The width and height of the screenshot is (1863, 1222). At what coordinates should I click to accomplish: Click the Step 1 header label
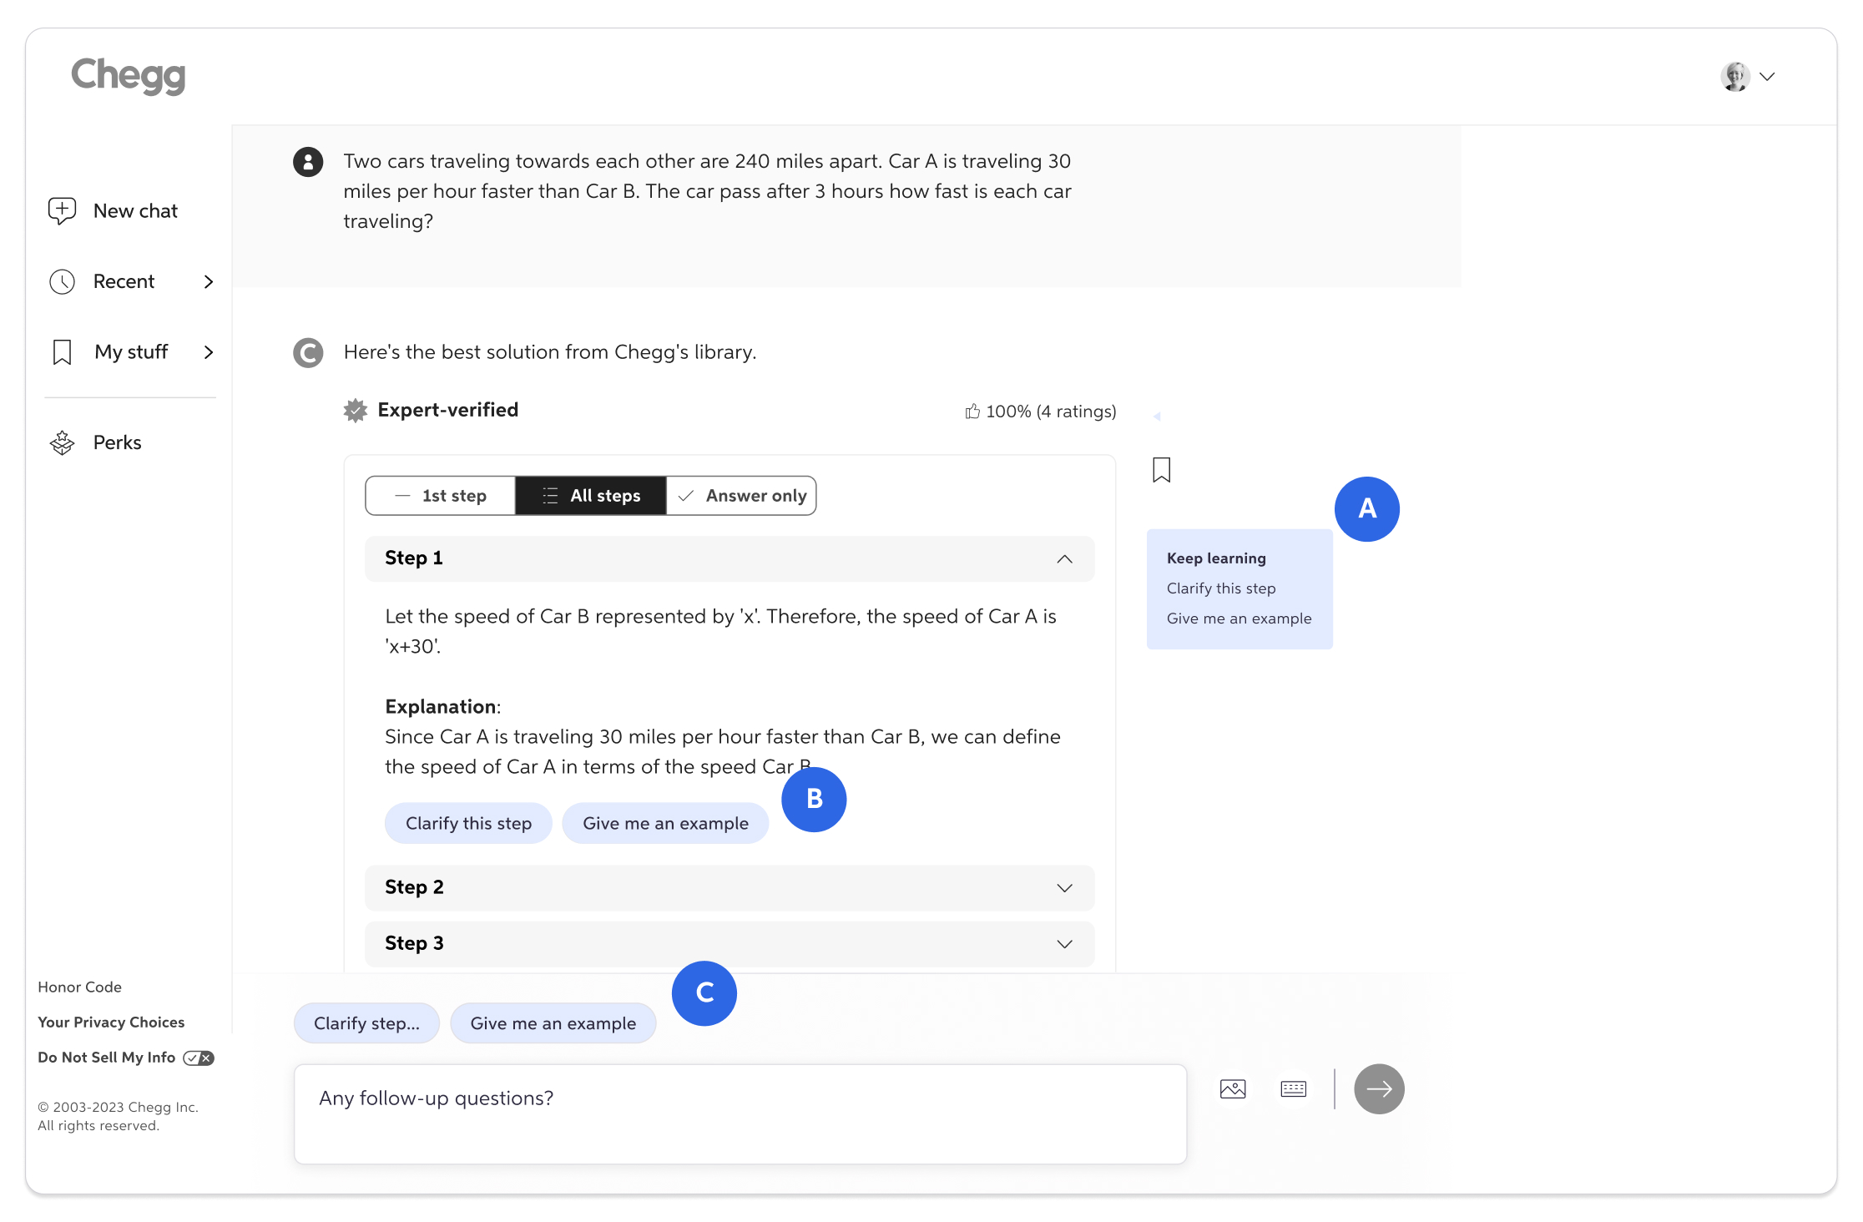point(414,558)
